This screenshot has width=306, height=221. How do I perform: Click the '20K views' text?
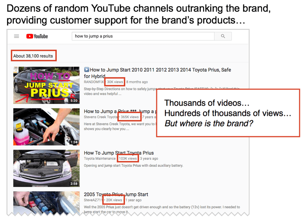114,200
